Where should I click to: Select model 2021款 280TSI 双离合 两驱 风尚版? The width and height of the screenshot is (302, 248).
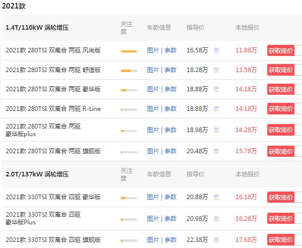click(53, 50)
